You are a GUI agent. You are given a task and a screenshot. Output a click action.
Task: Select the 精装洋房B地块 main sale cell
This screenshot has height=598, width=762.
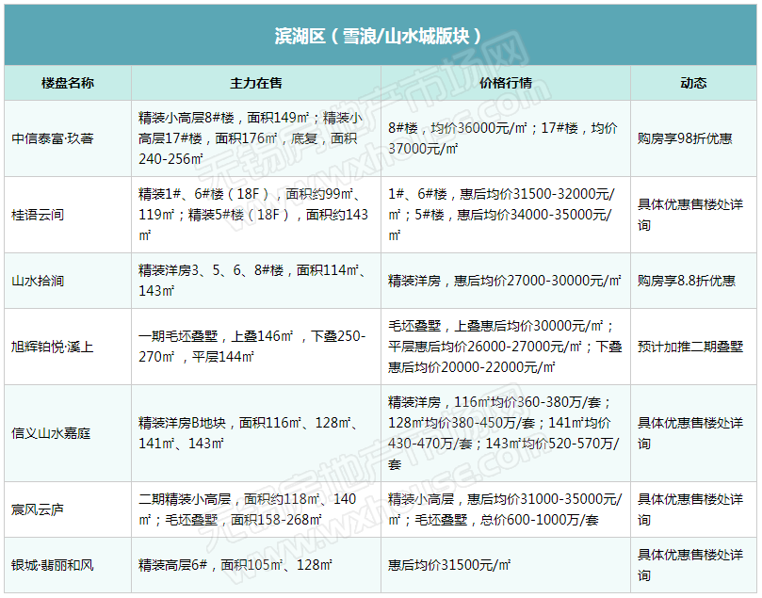pos(252,433)
